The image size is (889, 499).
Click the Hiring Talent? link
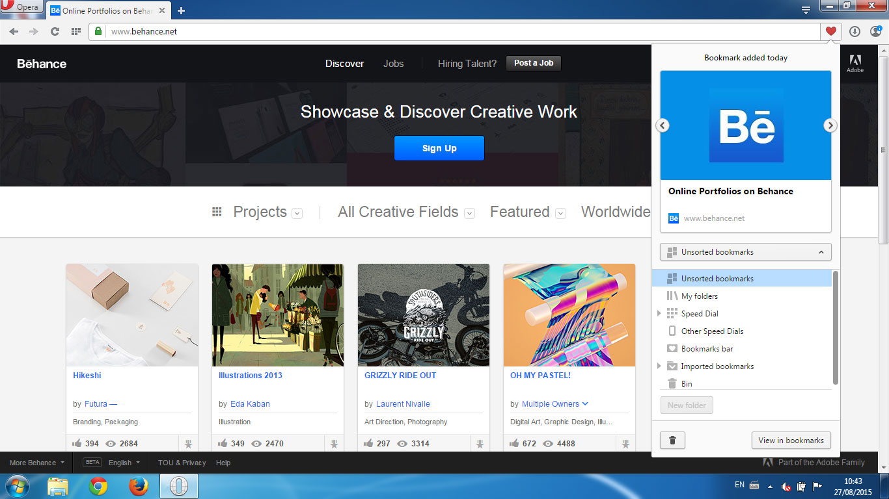[x=467, y=64]
